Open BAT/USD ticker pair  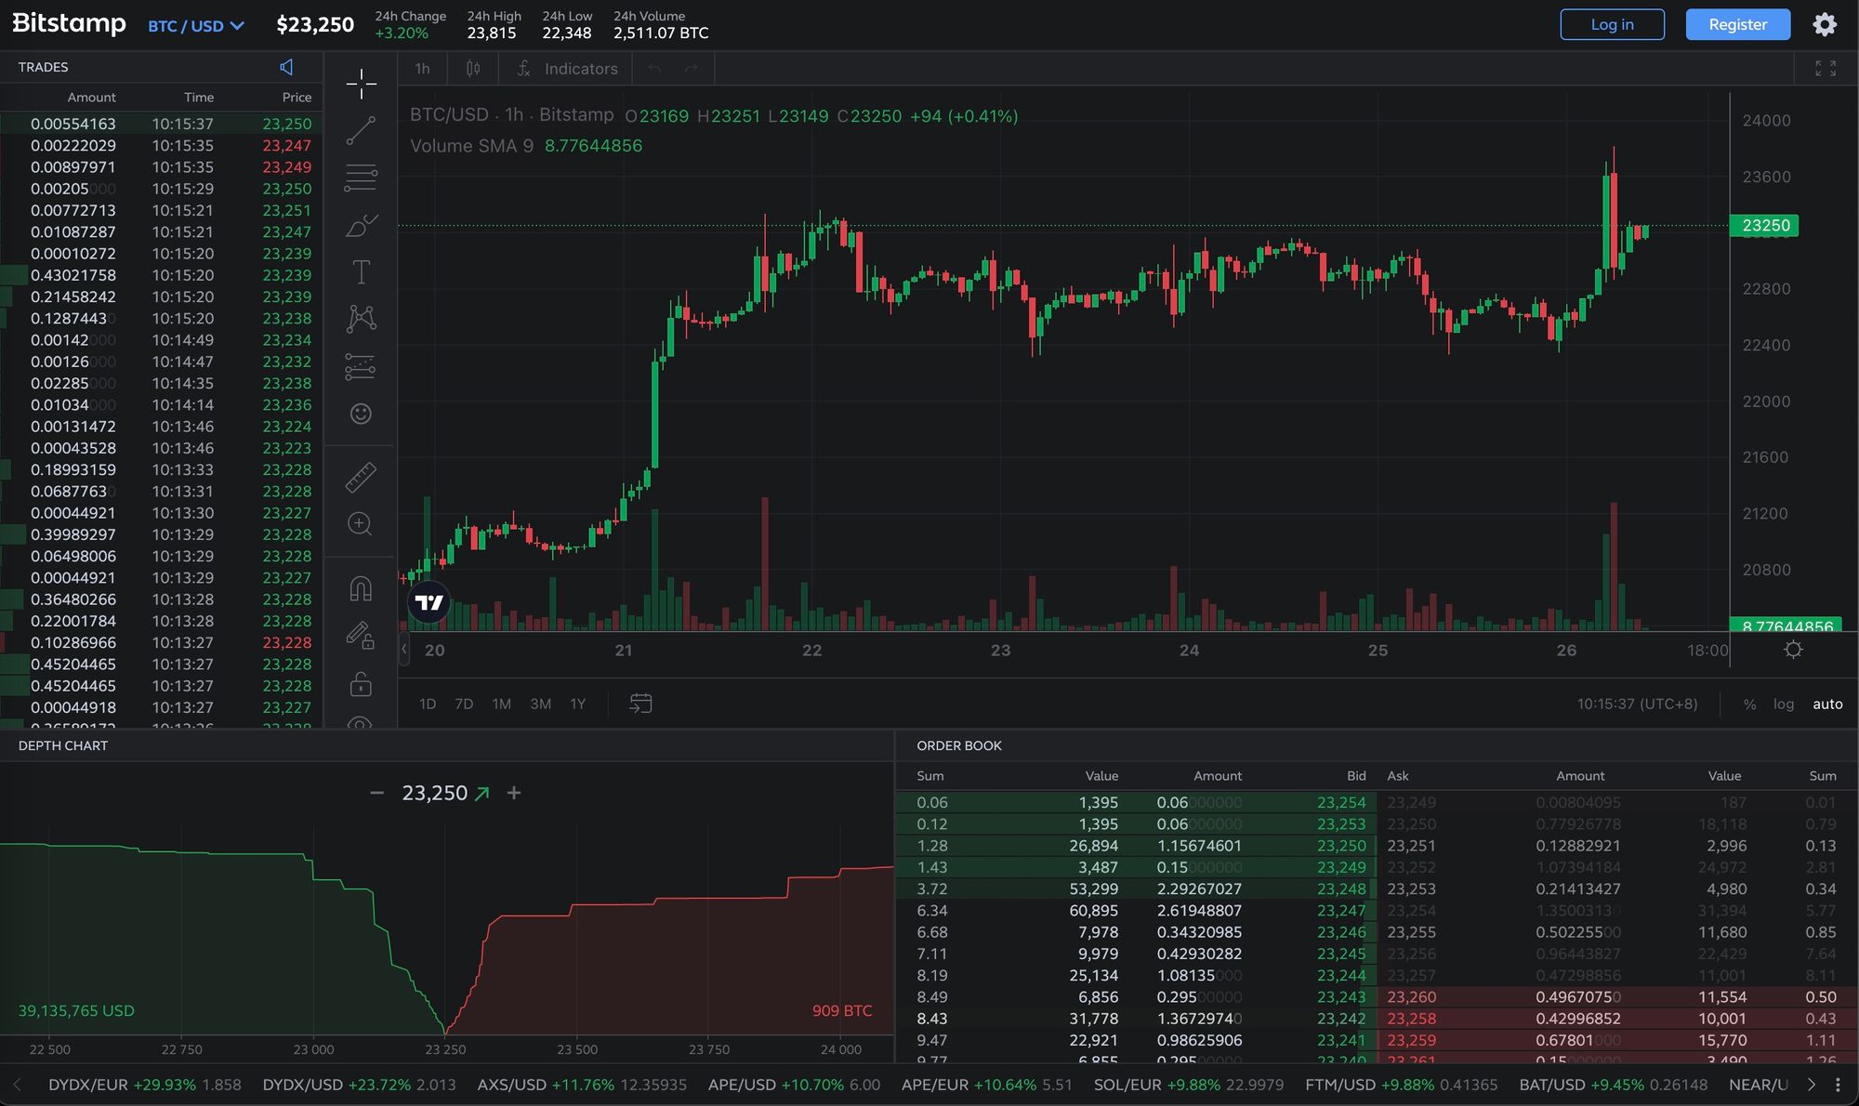coord(1614,1085)
